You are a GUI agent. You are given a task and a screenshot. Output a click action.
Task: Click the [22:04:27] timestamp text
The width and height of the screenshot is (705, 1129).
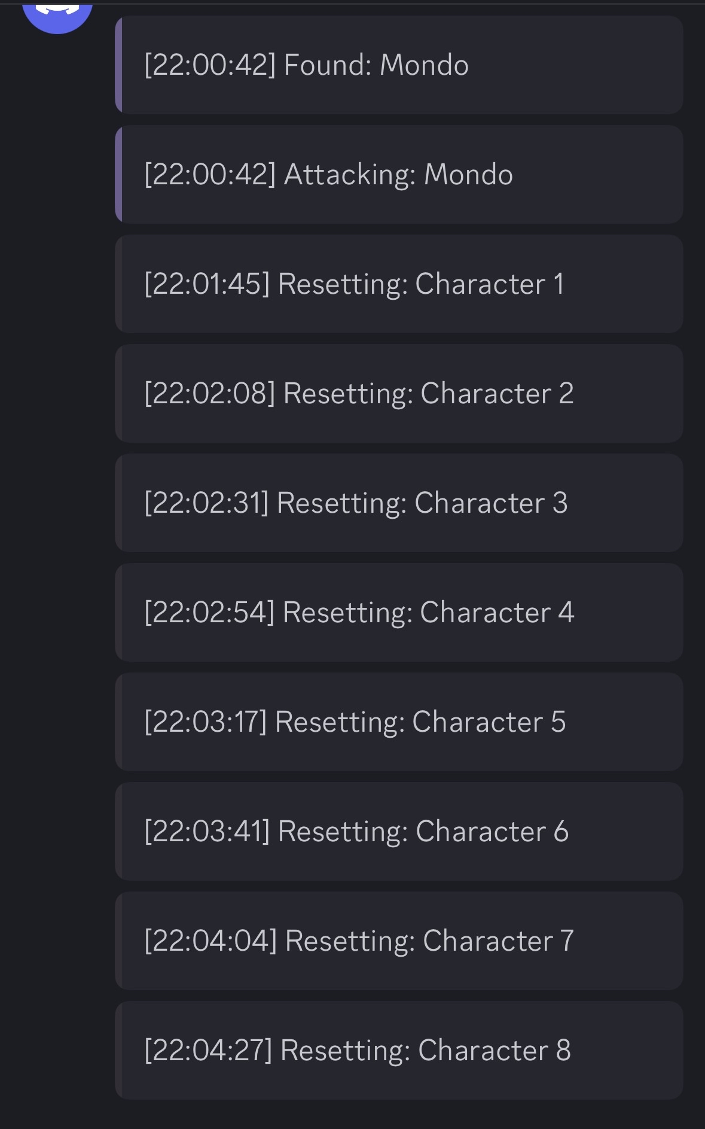(208, 1051)
